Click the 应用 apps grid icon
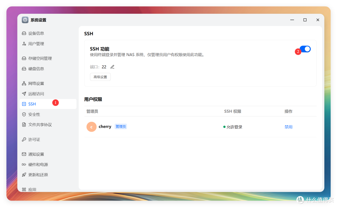 [24, 189]
